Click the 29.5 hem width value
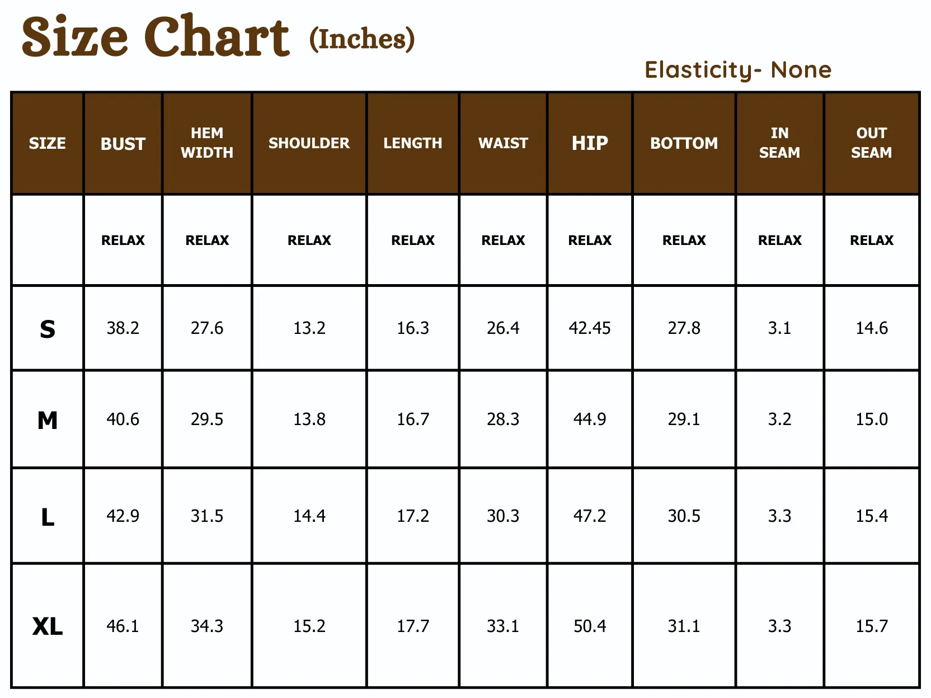This screenshot has width=931, height=698. 207,419
